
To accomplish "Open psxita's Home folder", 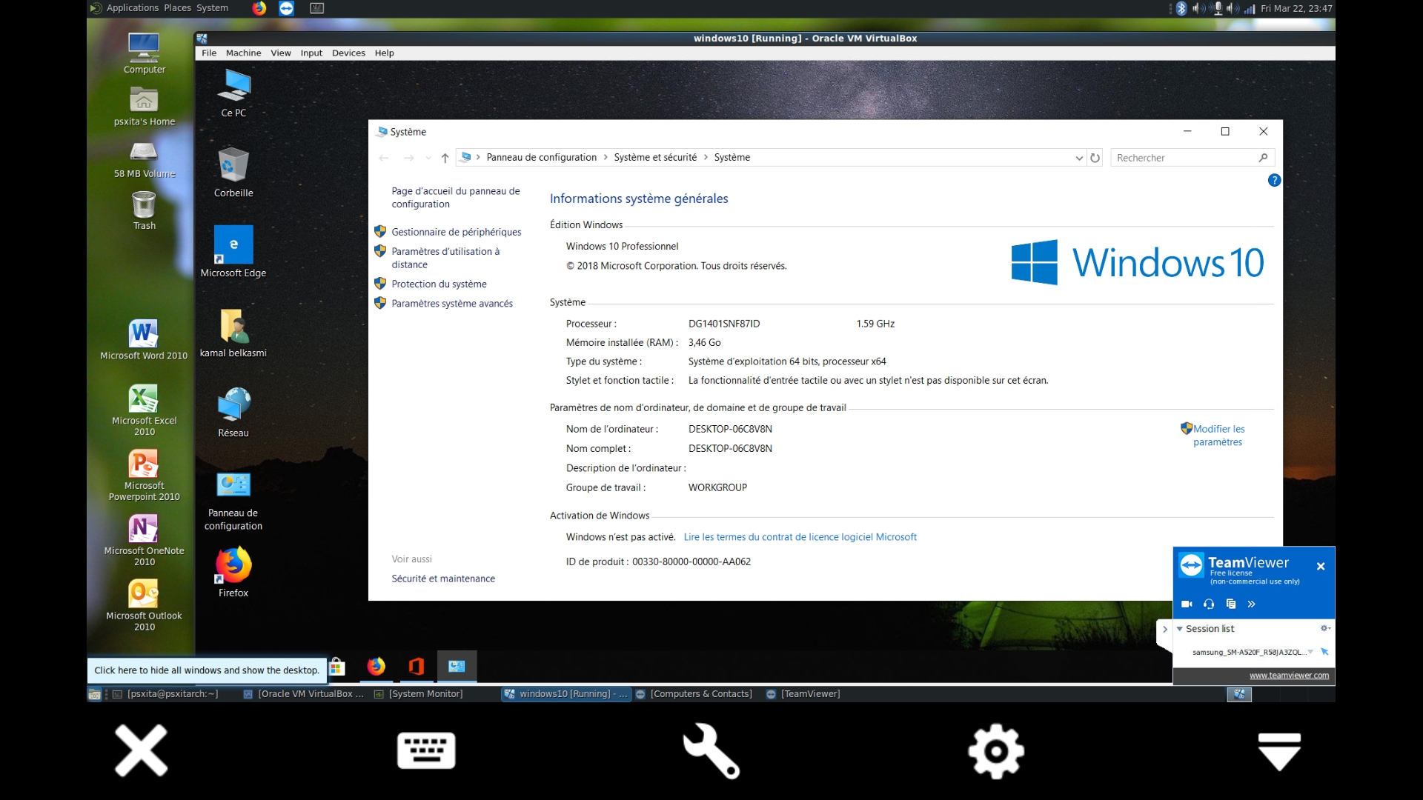I will pos(144,106).
